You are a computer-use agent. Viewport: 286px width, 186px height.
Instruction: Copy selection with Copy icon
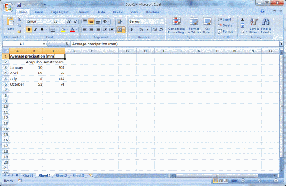19,25
